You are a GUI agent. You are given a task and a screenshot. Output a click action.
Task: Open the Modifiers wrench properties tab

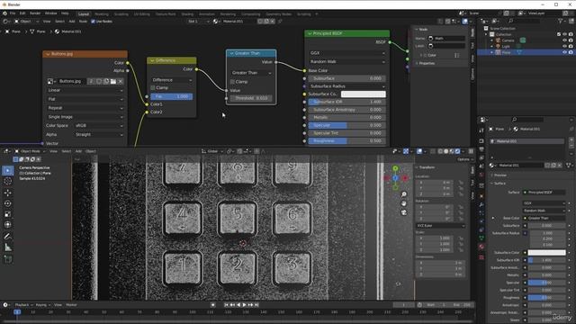point(481,204)
